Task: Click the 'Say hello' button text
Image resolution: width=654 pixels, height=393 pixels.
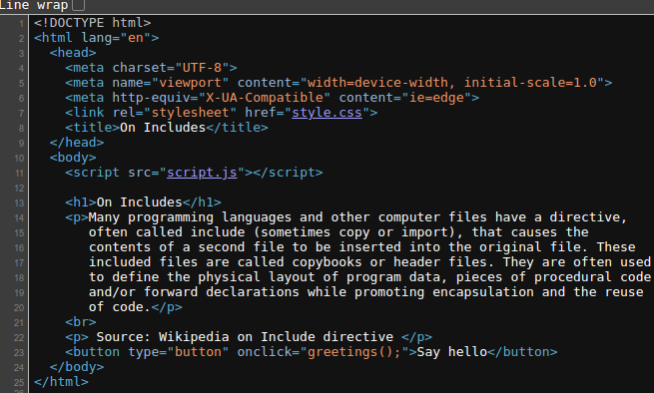Action: 451,352
